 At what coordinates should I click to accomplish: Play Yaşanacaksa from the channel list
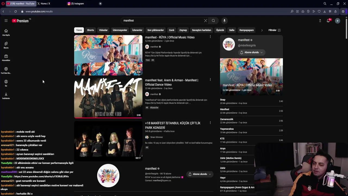pyautogui.click(x=251, y=131)
